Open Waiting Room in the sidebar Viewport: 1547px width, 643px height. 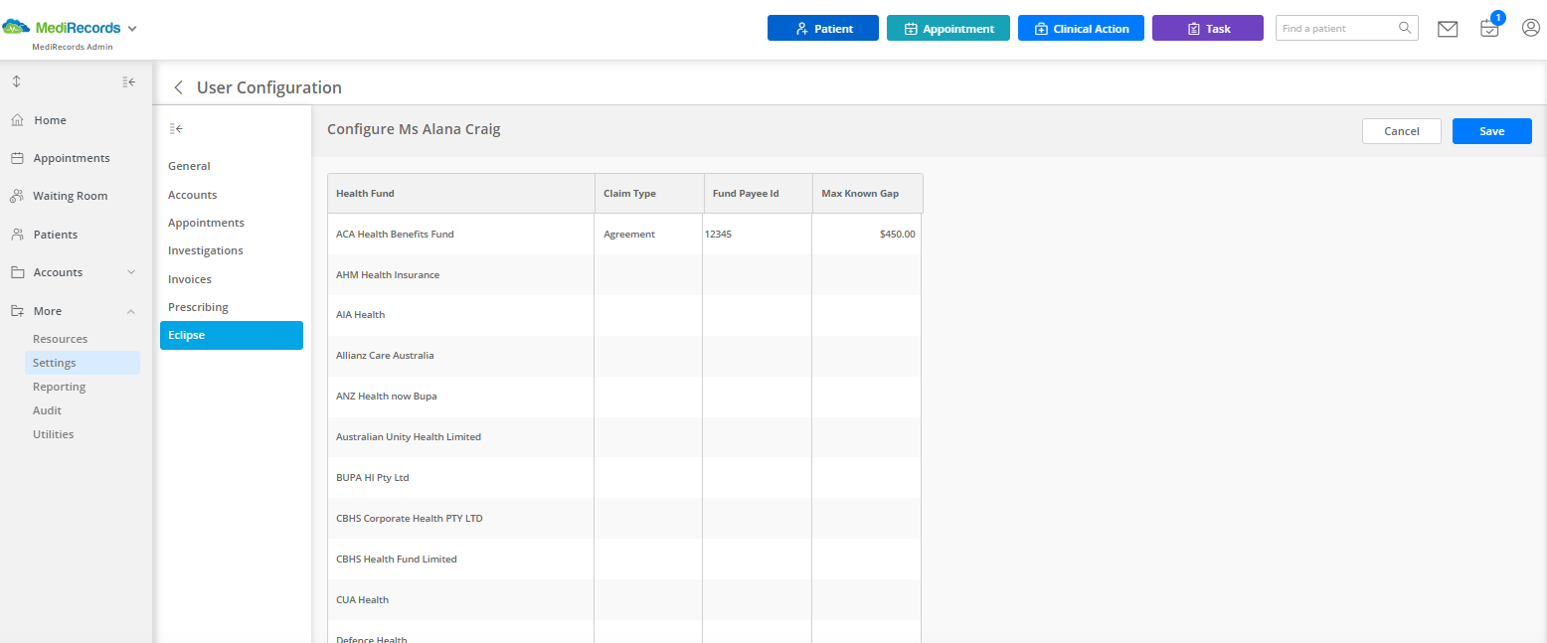pyautogui.click(x=70, y=196)
